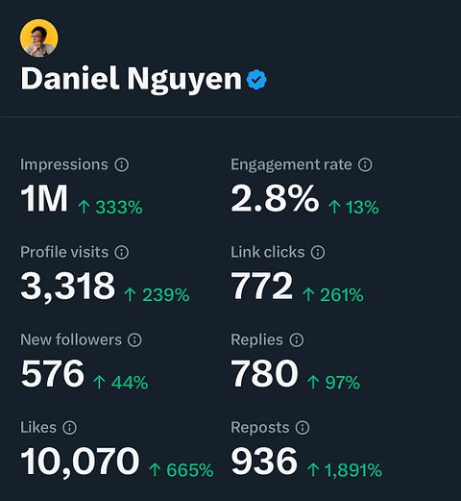Open the Reposts info icon
The width and height of the screenshot is (461, 501).
point(303,427)
